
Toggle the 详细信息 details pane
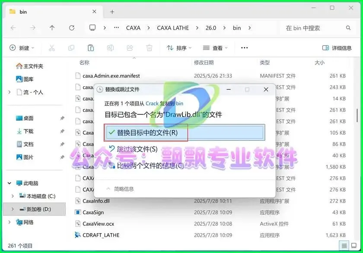337,48
